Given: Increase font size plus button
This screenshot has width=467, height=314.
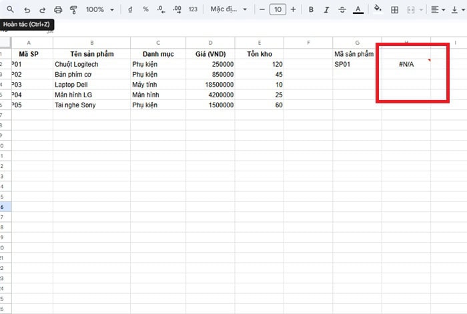Looking at the screenshot, I should (294, 9).
